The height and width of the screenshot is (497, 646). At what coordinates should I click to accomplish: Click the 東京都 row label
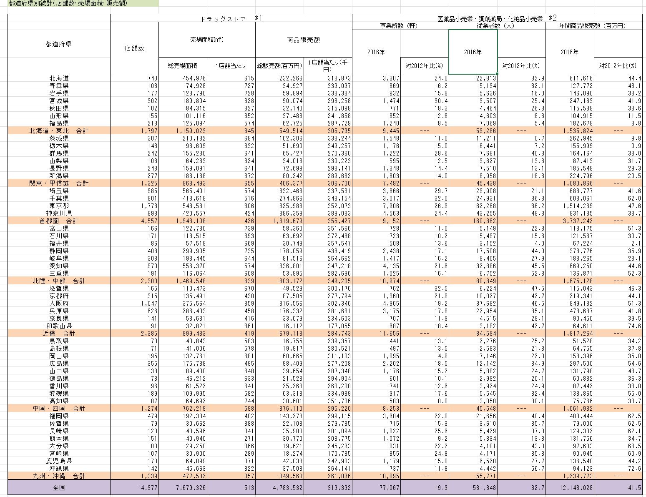tap(59, 206)
